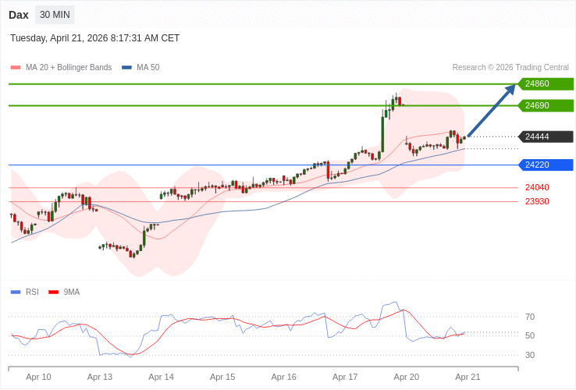Click the 30 MIN timeframe button
The height and width of the screenshot is (390, 576).
[55, 15]
